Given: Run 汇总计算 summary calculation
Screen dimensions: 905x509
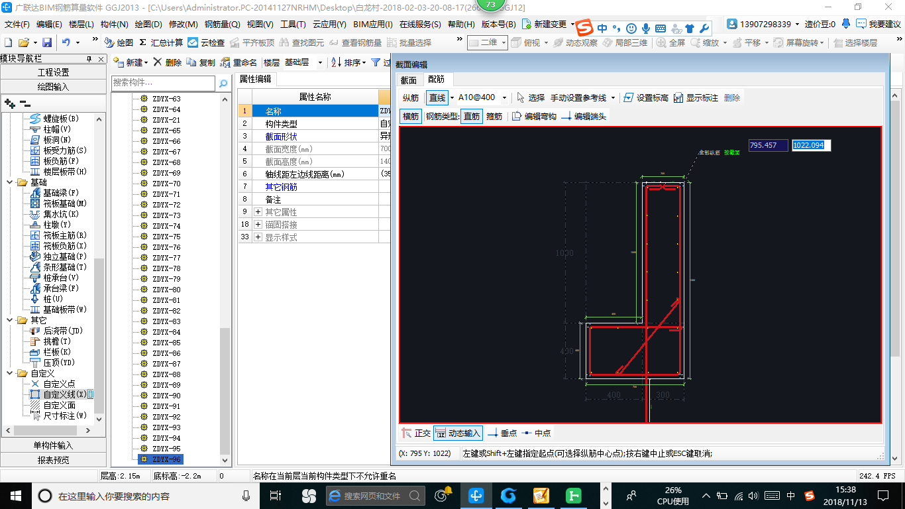Looking at the screenshot, I should click(161, 42).
